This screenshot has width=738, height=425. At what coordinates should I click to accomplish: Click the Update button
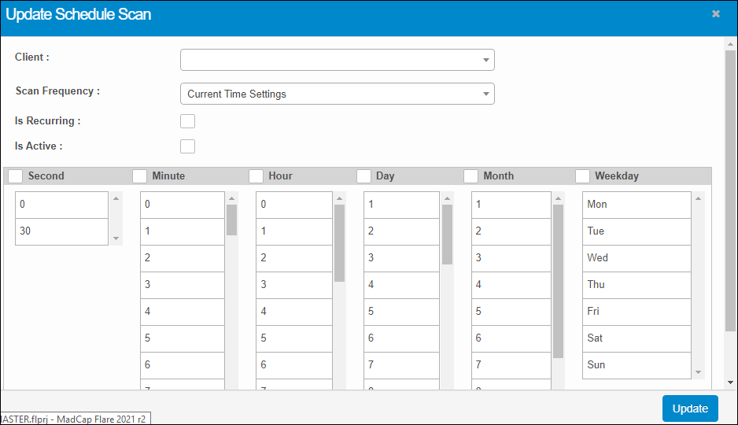(690, 408)
